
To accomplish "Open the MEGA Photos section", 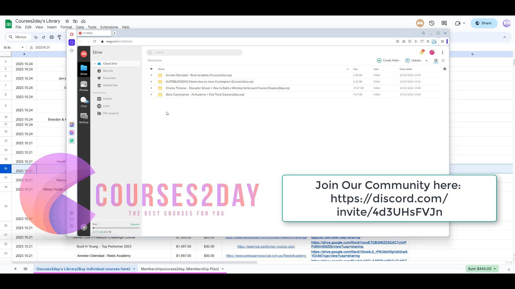I will click(84, 86).
